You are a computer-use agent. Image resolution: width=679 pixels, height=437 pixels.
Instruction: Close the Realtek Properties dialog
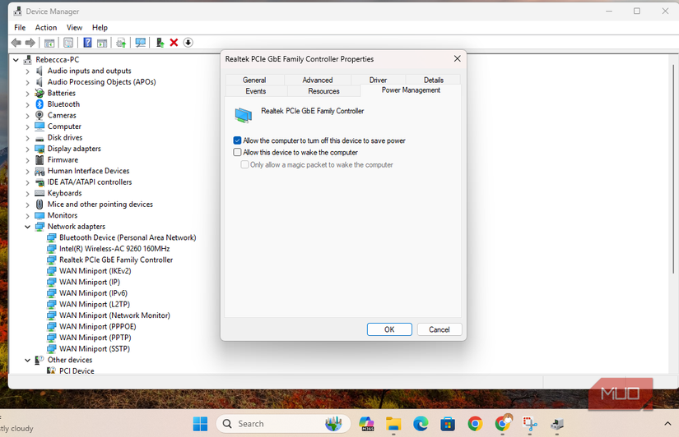[458, 59]
